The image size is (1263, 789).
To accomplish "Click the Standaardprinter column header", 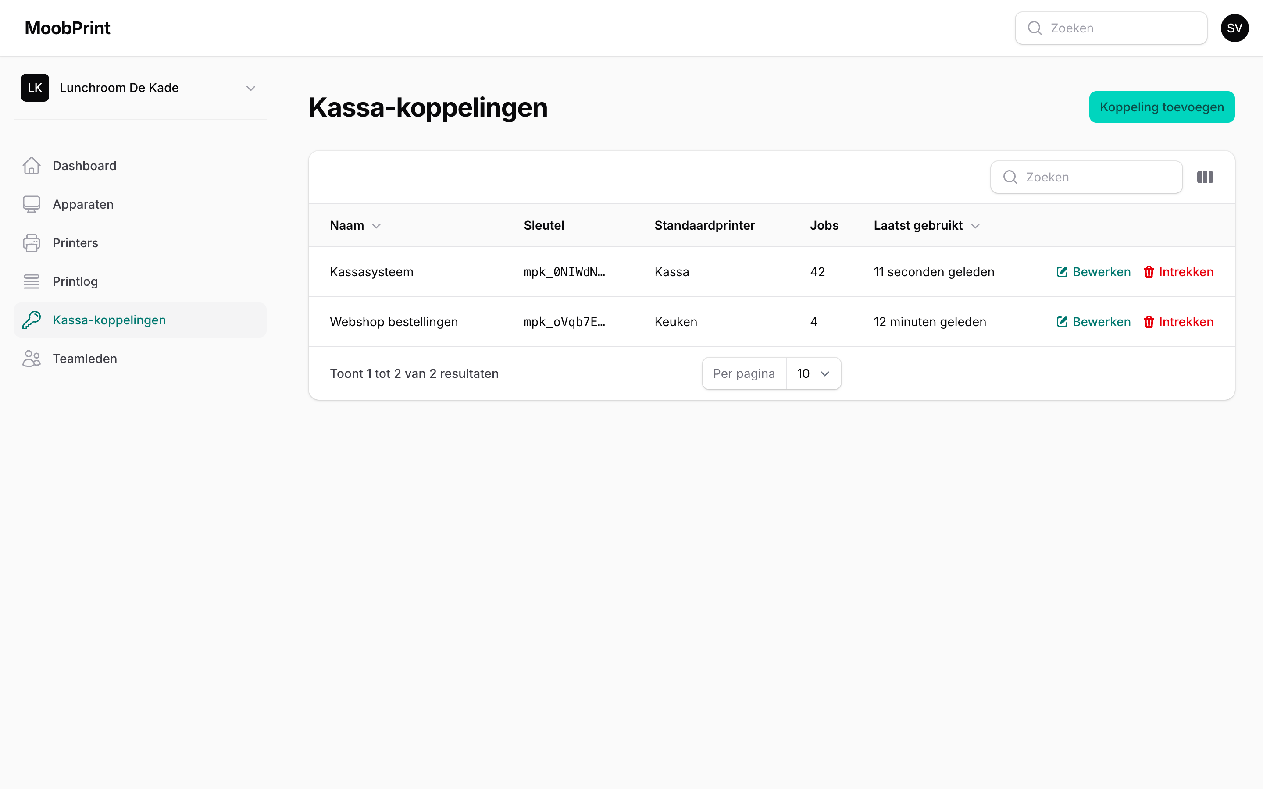I will click(705, 225).
